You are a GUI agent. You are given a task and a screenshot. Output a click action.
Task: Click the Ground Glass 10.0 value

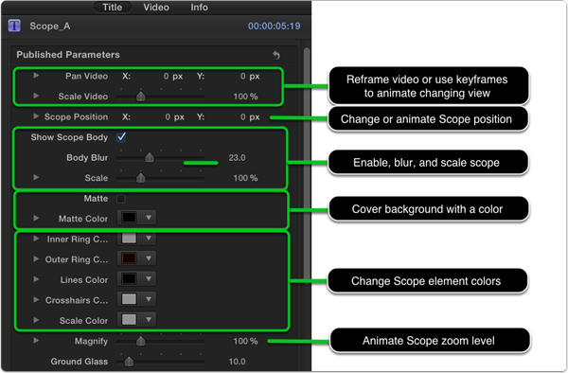[237, 362]
